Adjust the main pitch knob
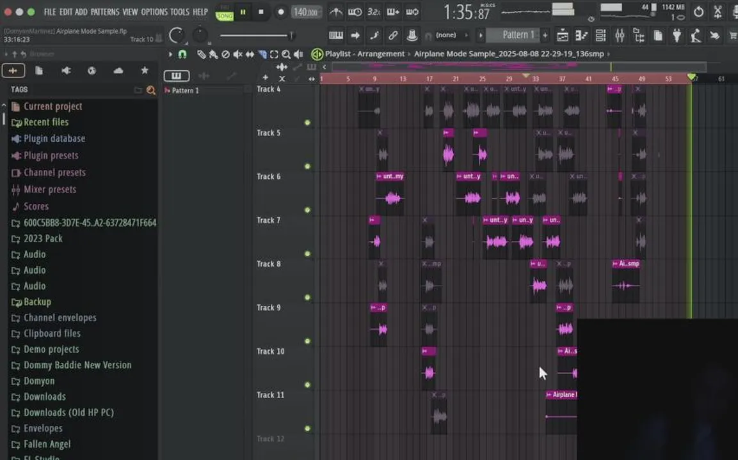This screenshot has width=738, height=460. point(200,34)
